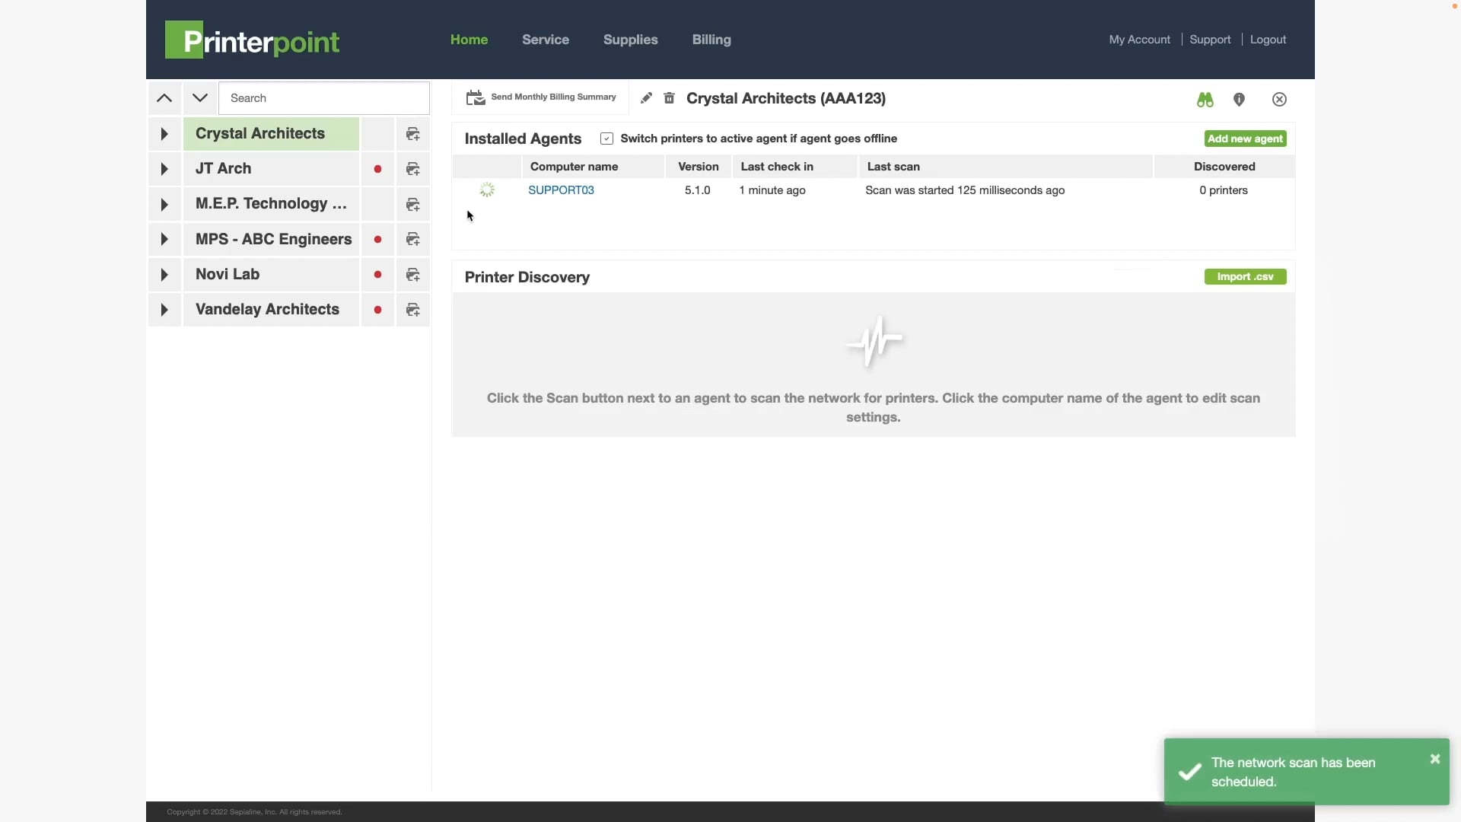Open the Support link
This screenshot has width=1461, height=822.
1210,40
